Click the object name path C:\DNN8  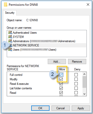click(x=32, y=20)
